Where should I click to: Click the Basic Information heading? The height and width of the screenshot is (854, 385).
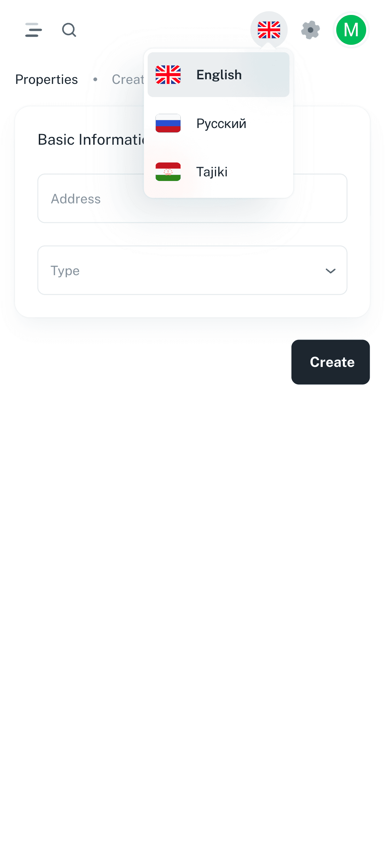(x=91, y=140)
